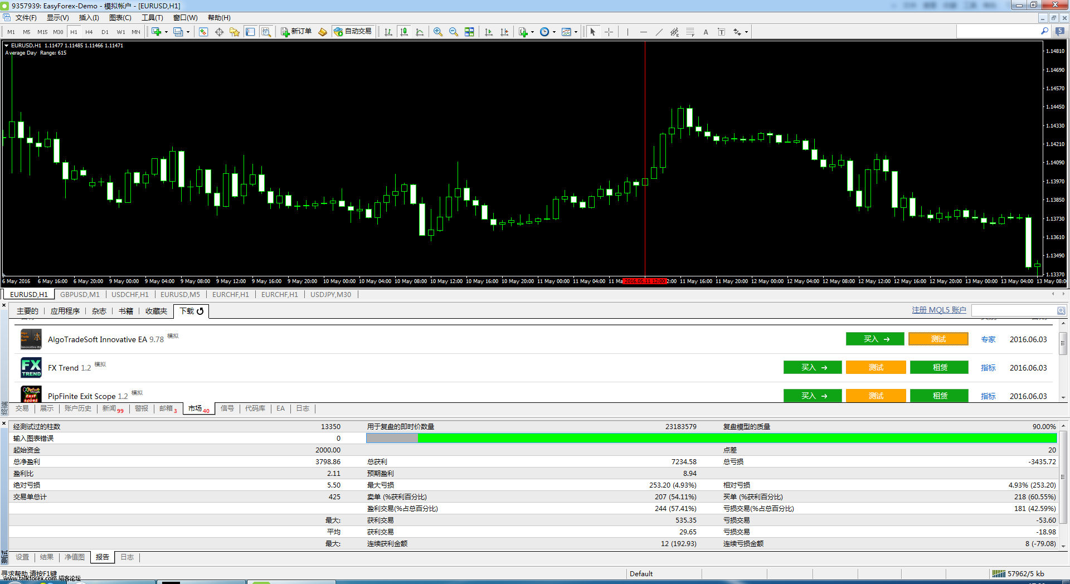Open the 注册 MQL5 账户 link
This screenshot has width=1070, height=584.
[x=938, y=310]
